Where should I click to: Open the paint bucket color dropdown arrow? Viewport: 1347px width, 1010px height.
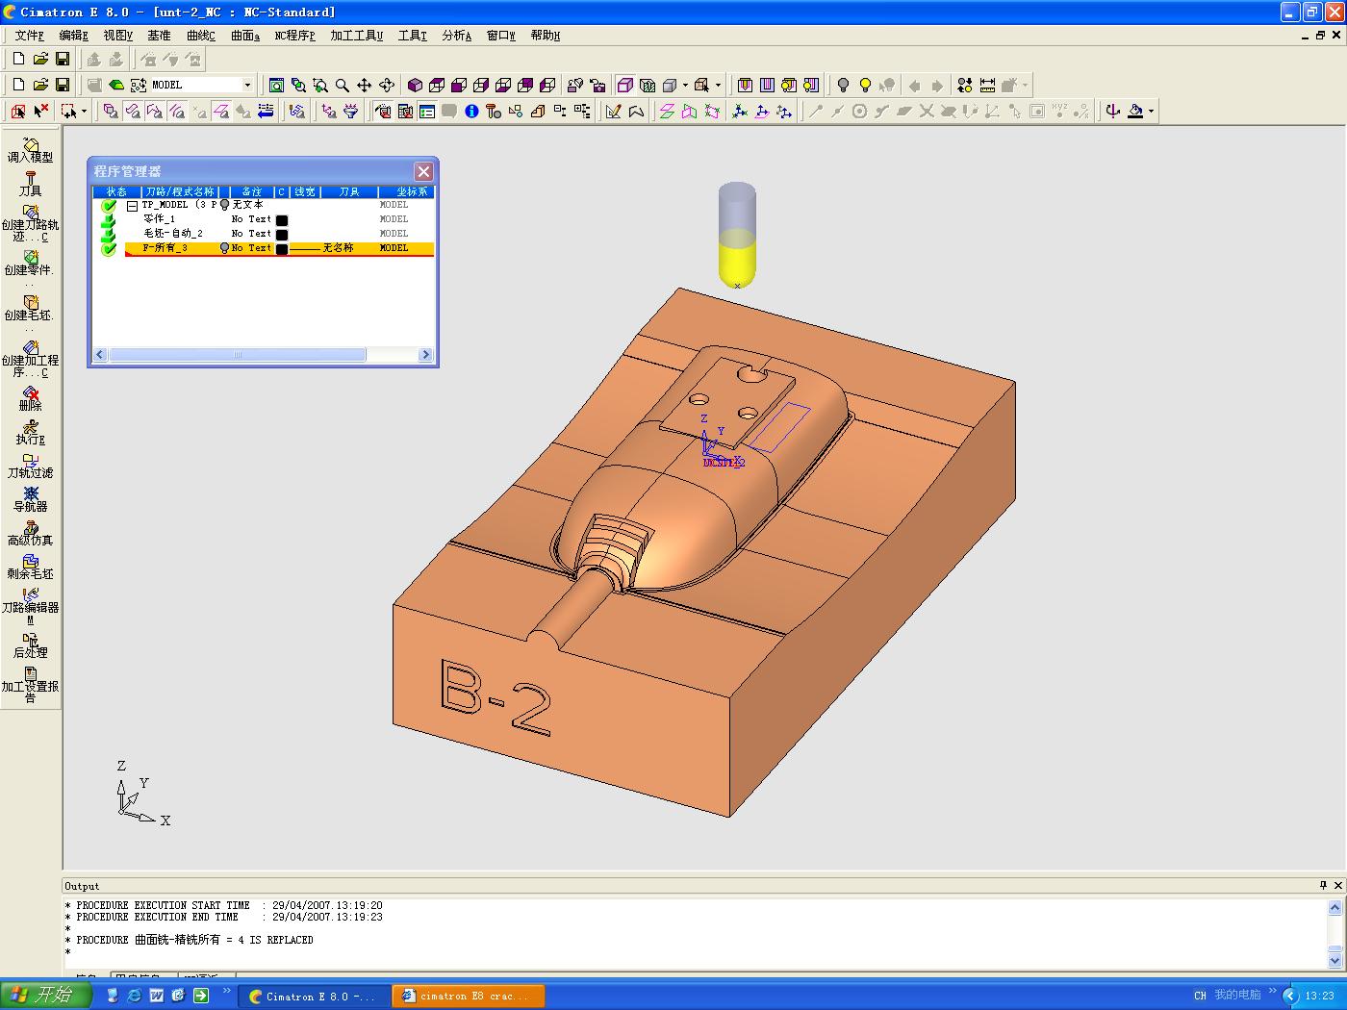pos(1151,112)
